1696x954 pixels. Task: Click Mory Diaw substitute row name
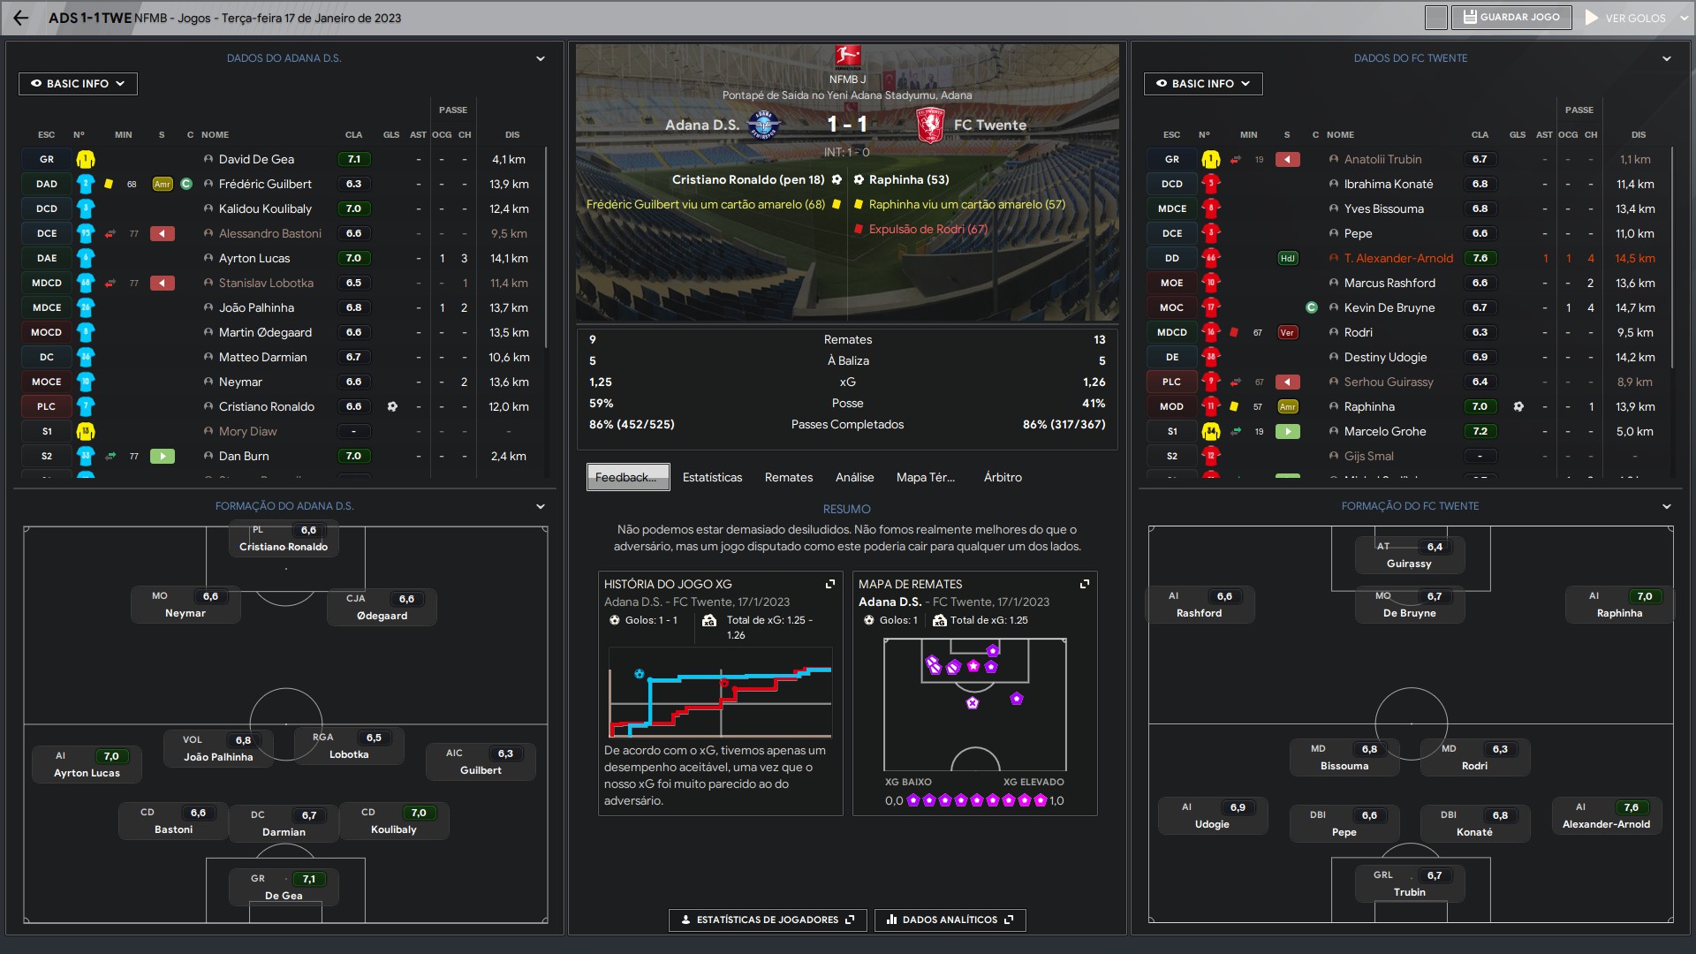(247, 432)
